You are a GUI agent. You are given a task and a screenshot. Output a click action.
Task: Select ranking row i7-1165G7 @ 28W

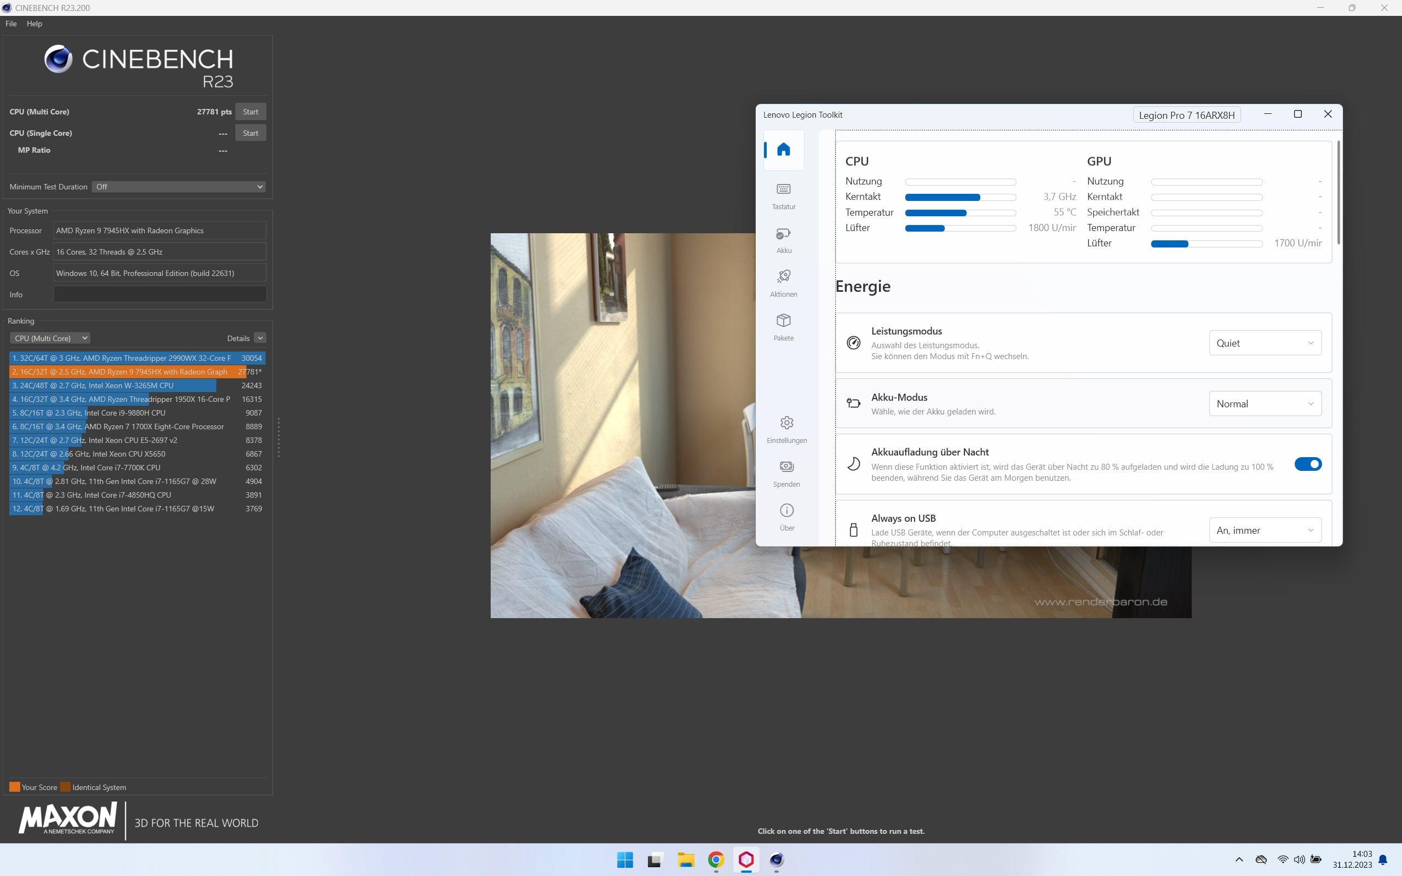pyautogui.click(x=137, y=481)
